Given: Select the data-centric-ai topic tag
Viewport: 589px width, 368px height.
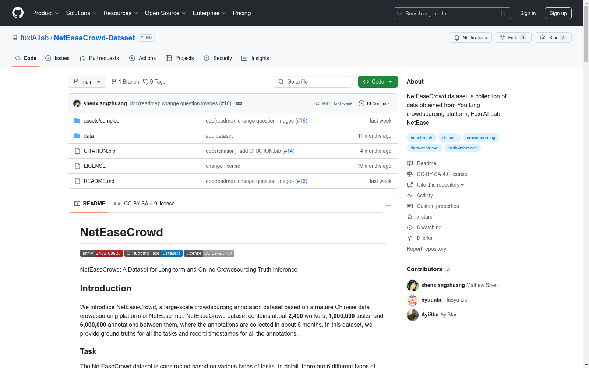Looking at the screenshot, I should 424,148.
